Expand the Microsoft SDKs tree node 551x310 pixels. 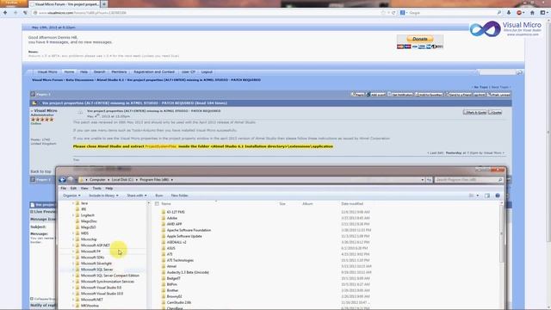coord(73,257)
